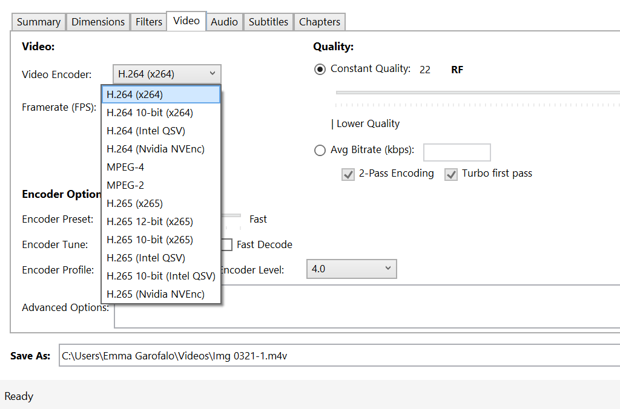
Task: Go to the Filters tab
Action: tap(149, 22)
